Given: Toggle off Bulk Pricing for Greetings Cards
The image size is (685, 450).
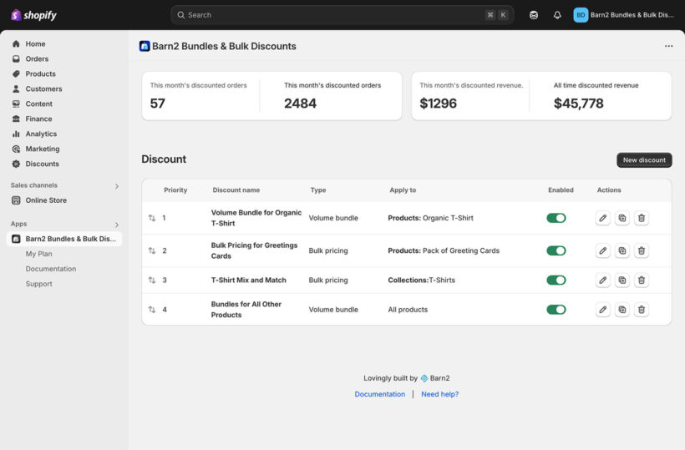Looking at the screenshot, I should [x=556, y=250].
